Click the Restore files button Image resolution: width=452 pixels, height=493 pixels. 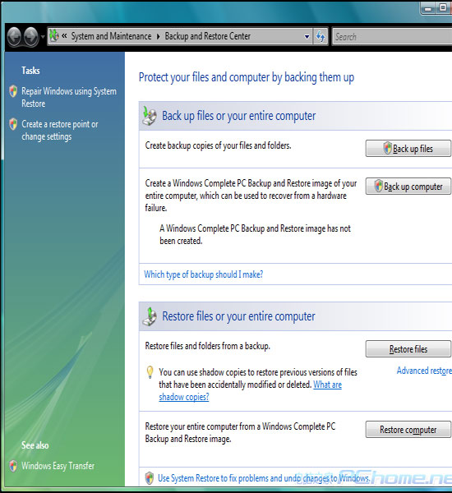408,349
